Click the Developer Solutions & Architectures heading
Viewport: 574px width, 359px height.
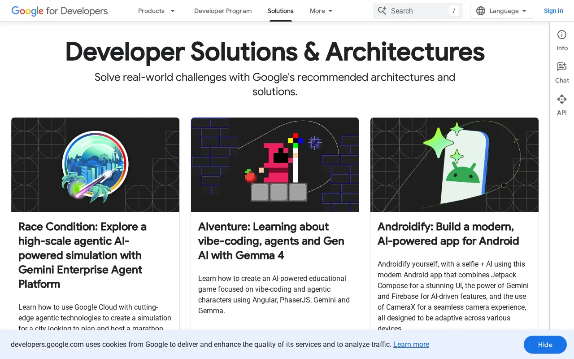(275, 52)
